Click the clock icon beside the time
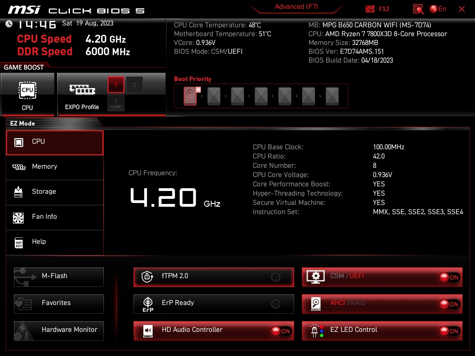Viewport: 475px width, 356px height. 9,24
